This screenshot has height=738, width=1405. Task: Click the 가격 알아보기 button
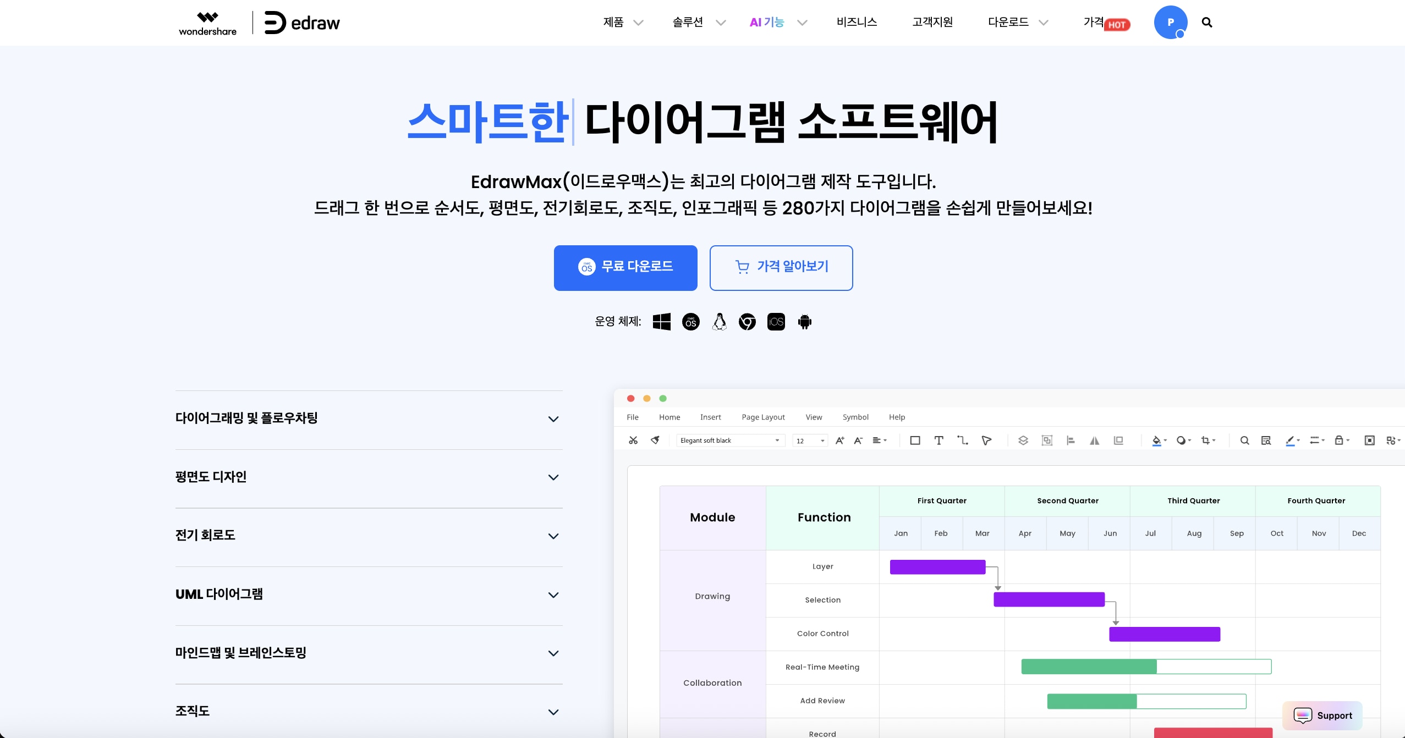tap(781, 267)
